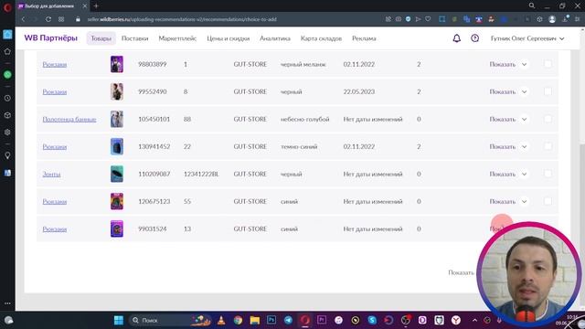Open Реклама menu tab
This screenshot has width=585, height=329.
coord(364,38)
